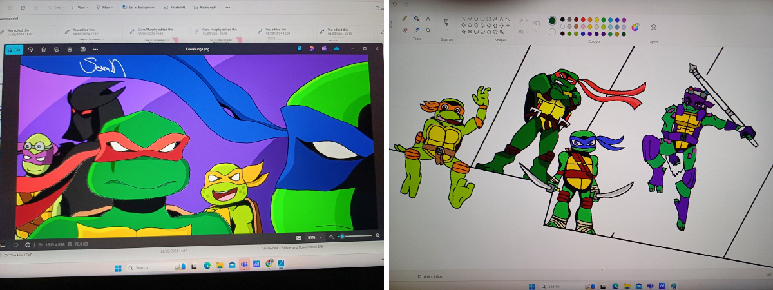The height and width of the screenshot is (290, 773).
Task: Click the OneDrive cloud icon in Photos title bar
Action: tap(337, 49)
